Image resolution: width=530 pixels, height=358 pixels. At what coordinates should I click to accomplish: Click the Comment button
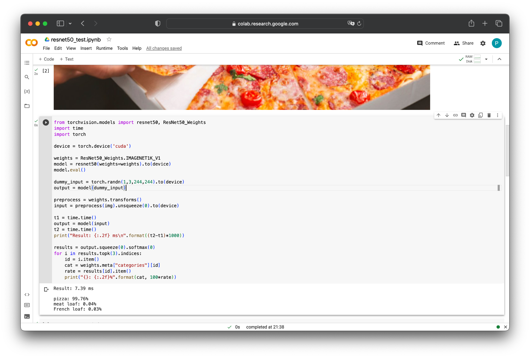[431, 43]
